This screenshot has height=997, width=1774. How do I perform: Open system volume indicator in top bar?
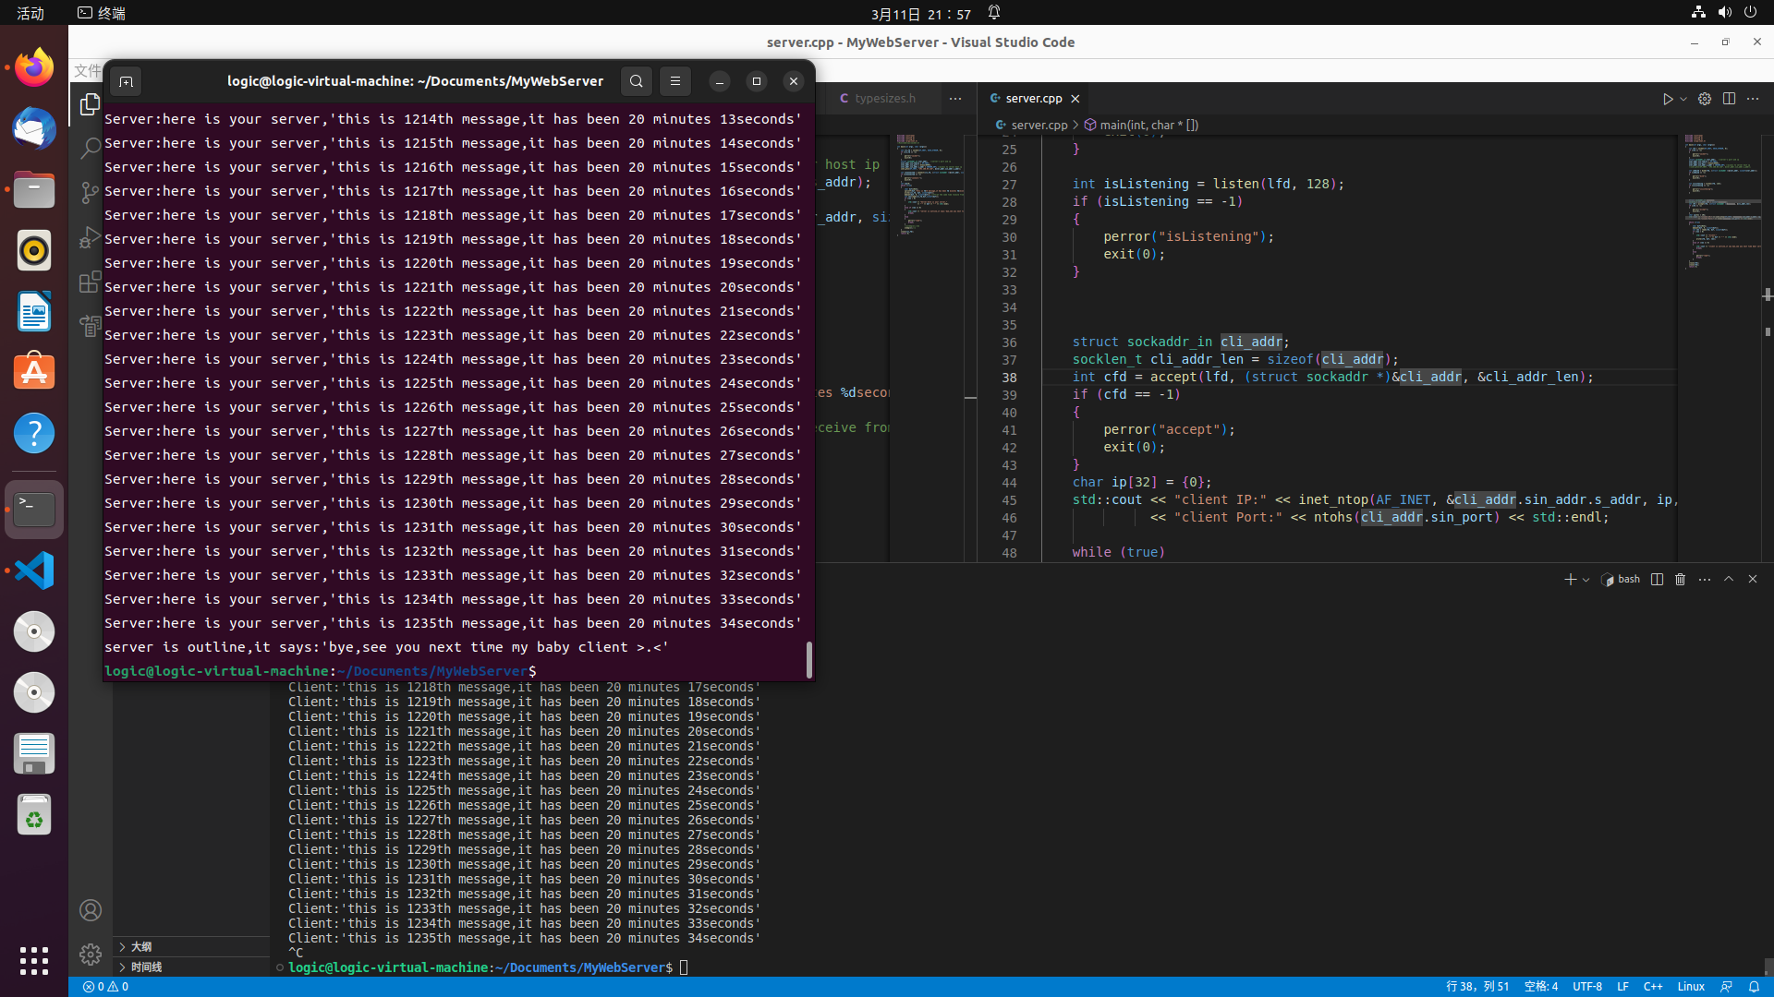click(1724, 13)
